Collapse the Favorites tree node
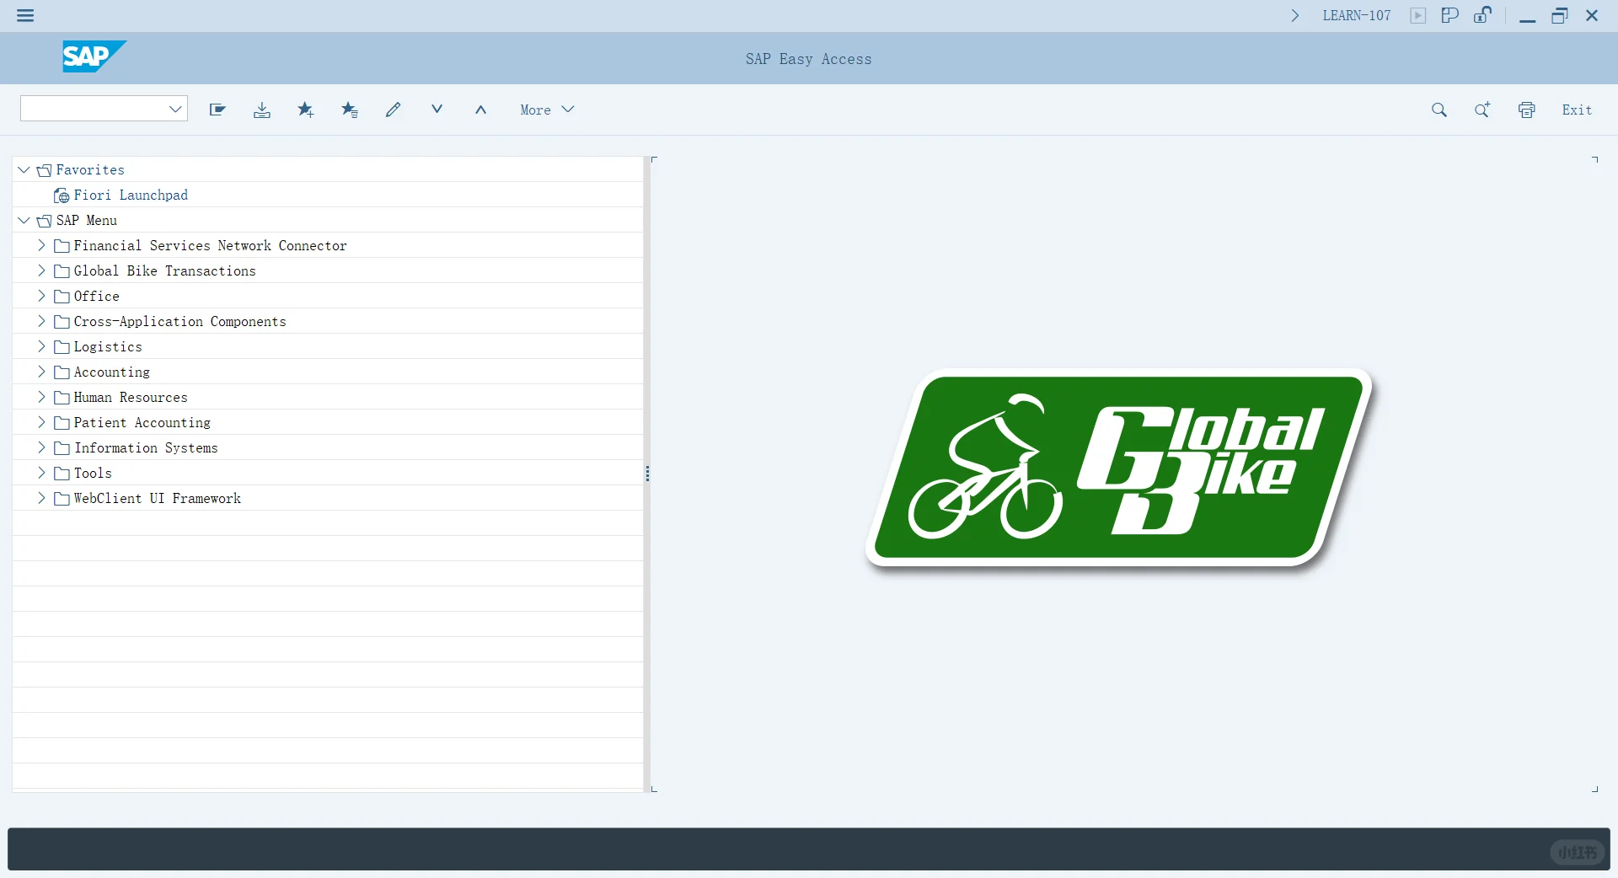Viewport: 1618px width, 878px height. click(x=24, y=169)
